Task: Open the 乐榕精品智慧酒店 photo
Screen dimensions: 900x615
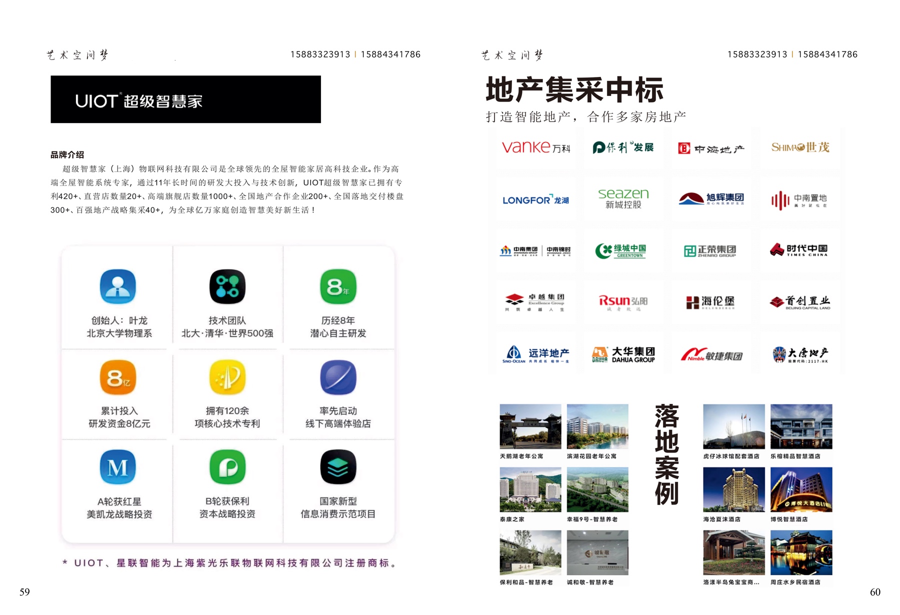Action: [801, 426]
